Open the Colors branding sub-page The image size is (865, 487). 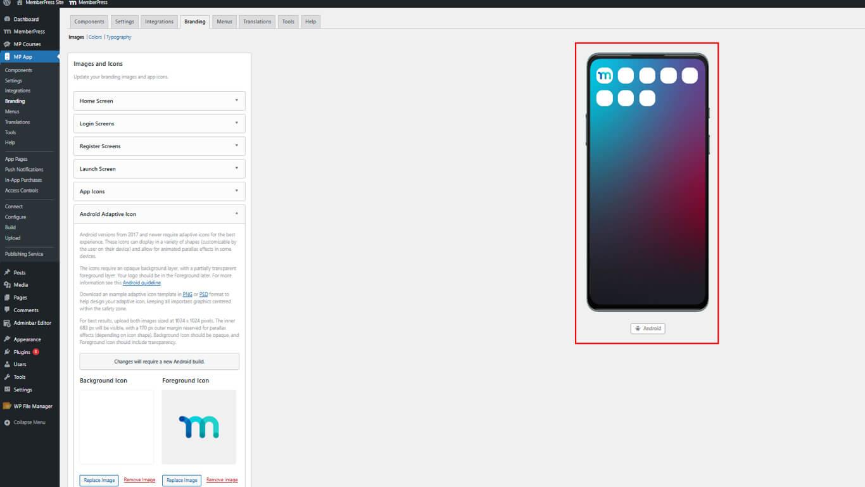95,37
